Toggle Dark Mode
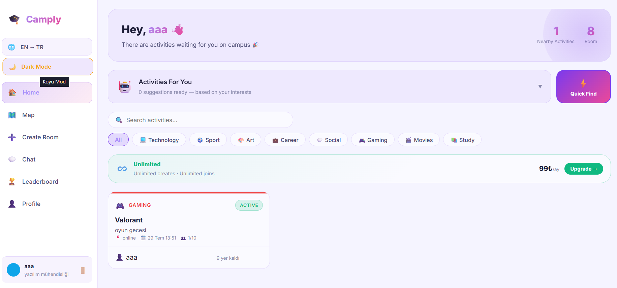 pyautogui.click(x=48, y=67)
